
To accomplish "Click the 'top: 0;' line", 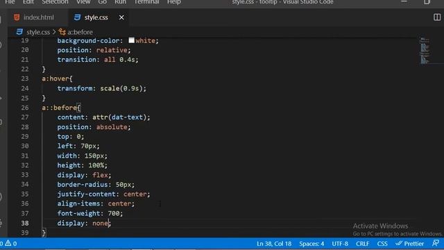I will (x=71, y=136).
